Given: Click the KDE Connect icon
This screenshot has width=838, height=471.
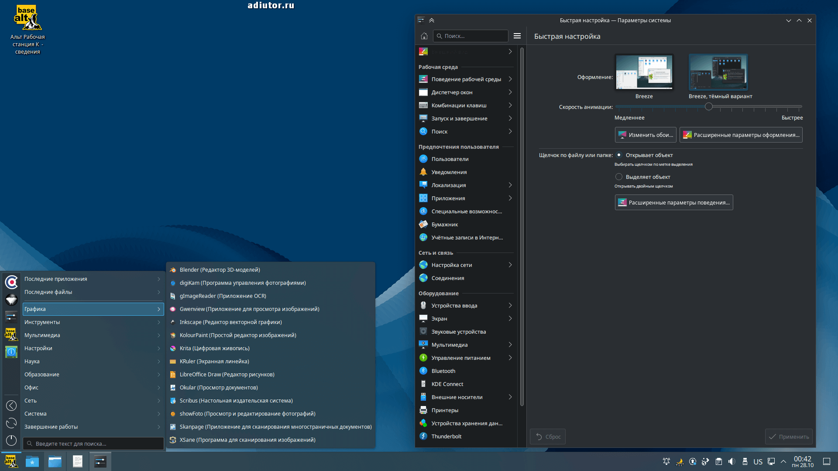Looking at the screenshot, I should point(423,384).
